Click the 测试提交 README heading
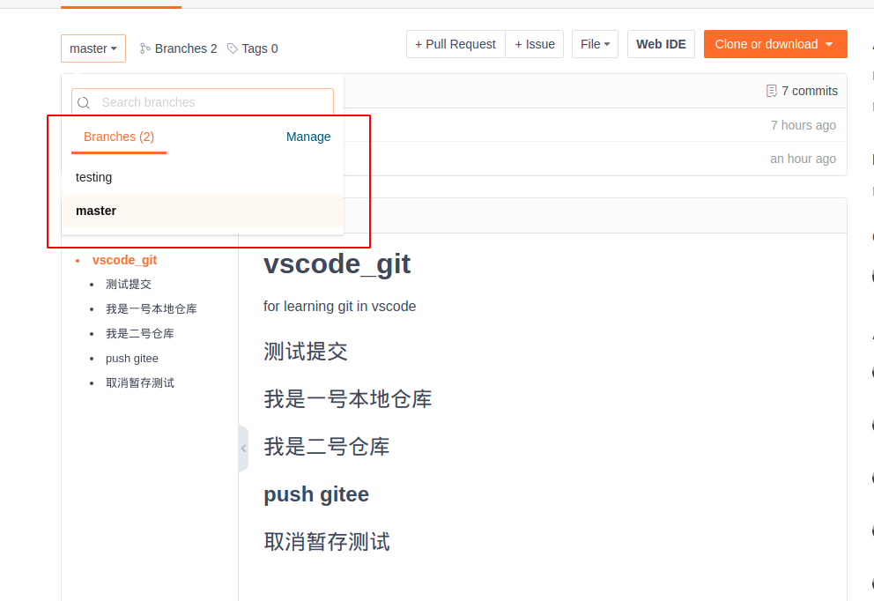The width and height of the screenshot is (874, 601). coord(306,352)
